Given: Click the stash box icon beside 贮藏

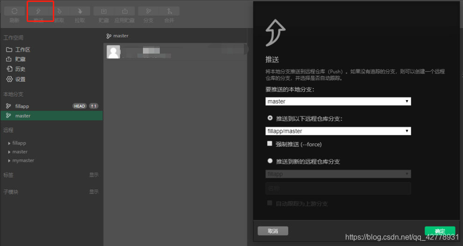Looking at the screenshot, I should (x=9, y=59).
